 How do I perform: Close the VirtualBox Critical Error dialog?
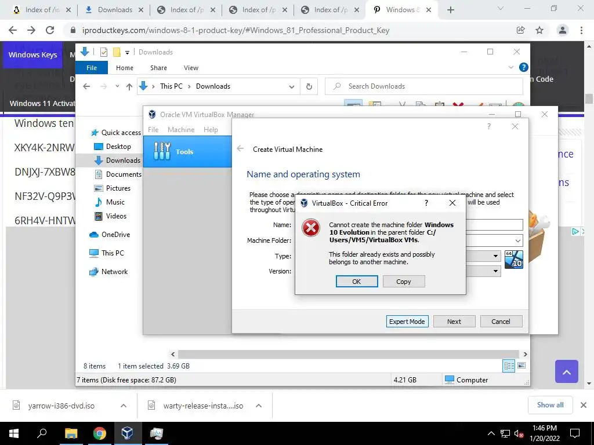click(452, 203)
